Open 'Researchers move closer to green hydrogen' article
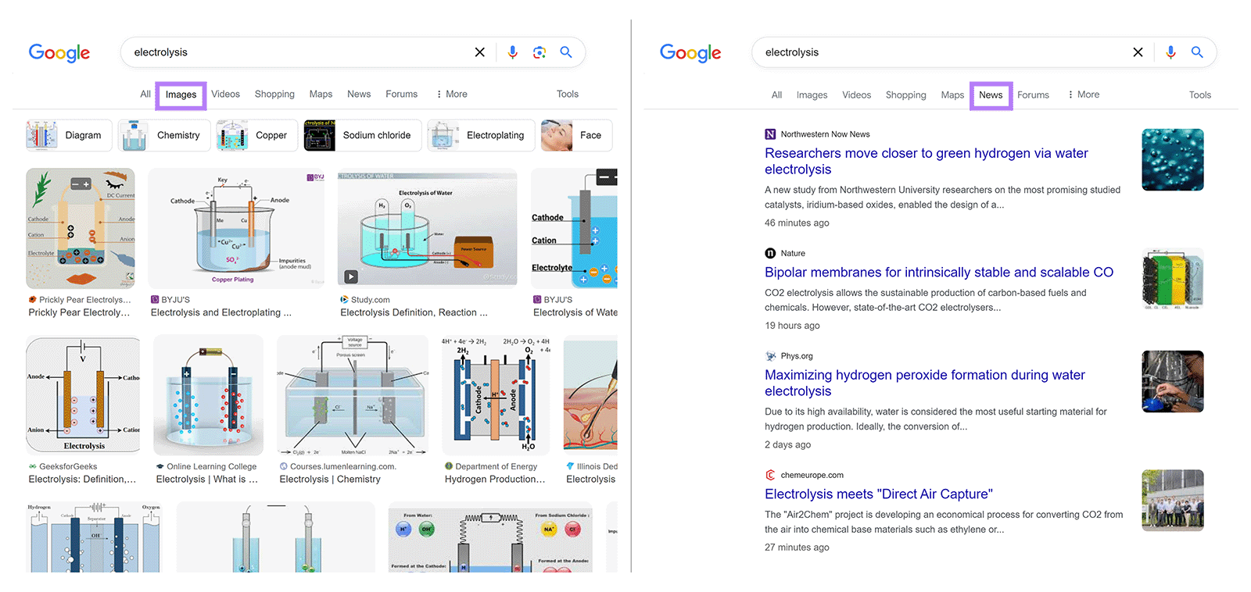The width and height of the screenshot is (1251, 592). click(x=927, y=162)
